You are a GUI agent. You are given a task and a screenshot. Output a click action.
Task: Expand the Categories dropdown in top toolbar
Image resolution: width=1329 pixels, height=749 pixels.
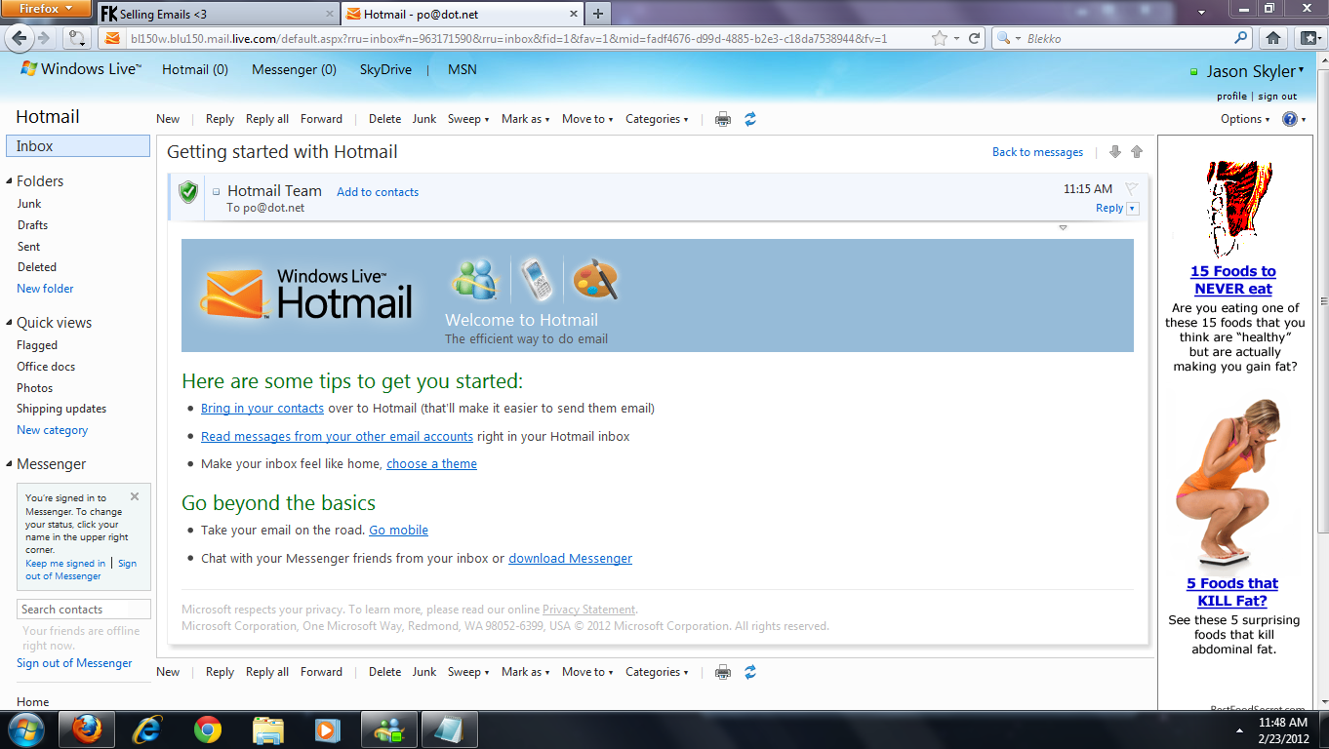[x=657, y=119]
